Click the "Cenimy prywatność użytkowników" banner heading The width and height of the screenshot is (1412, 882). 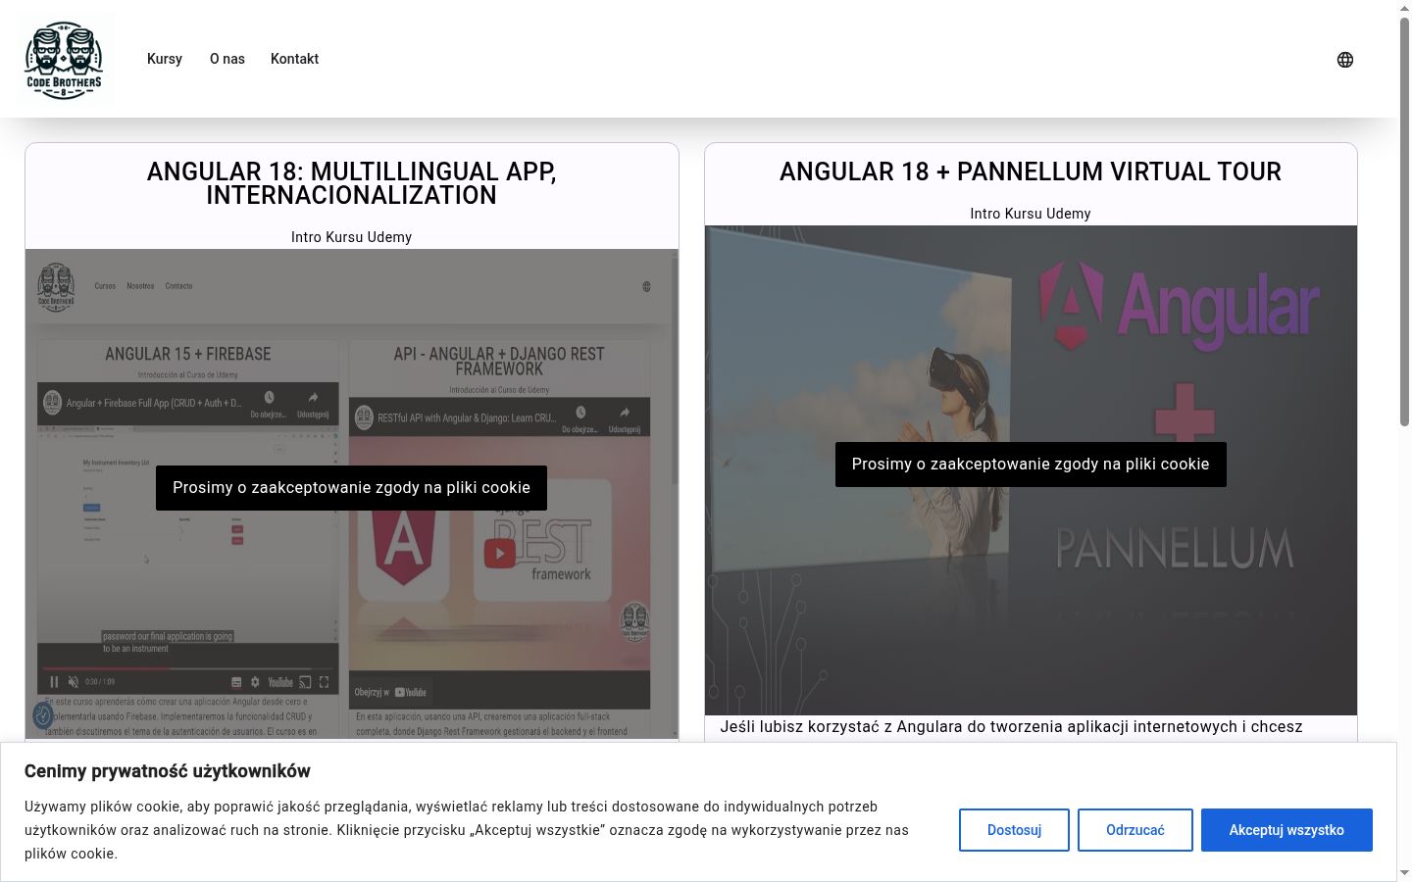click(168, 771)
